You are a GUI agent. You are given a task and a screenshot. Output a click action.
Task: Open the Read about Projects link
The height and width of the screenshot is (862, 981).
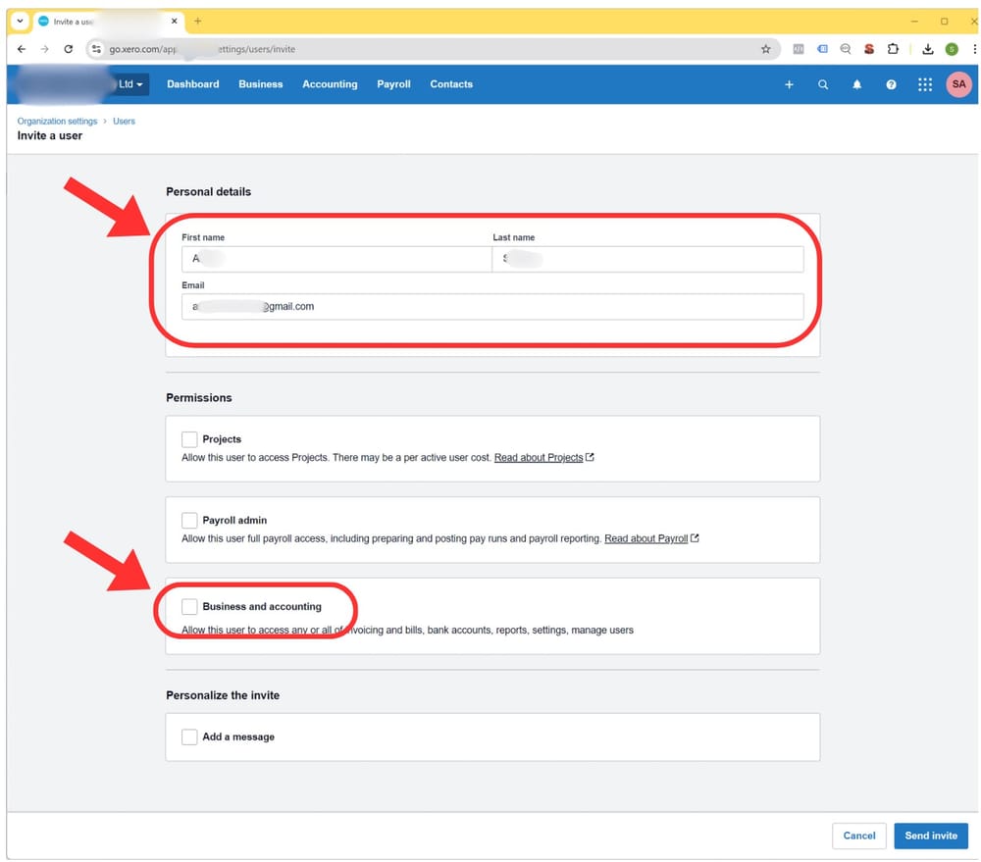coord(538,457)
